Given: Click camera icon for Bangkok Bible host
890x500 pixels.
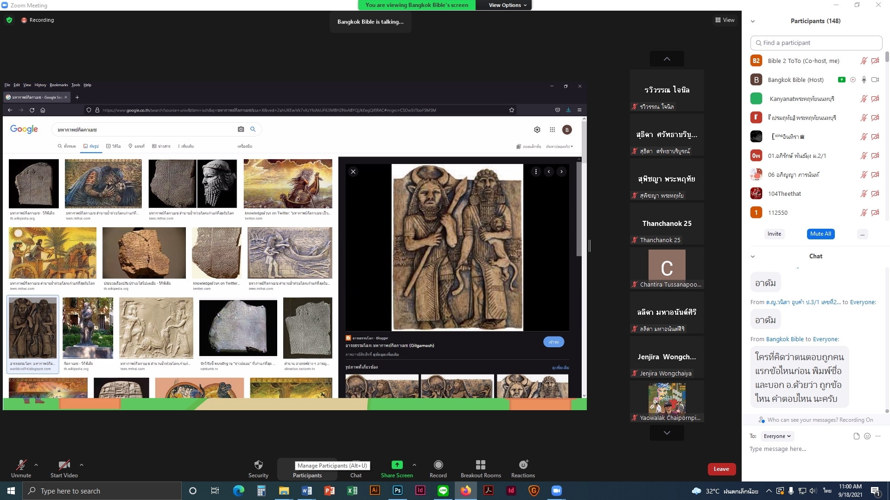Looking at the screenshot, I should tap(875, 80).
